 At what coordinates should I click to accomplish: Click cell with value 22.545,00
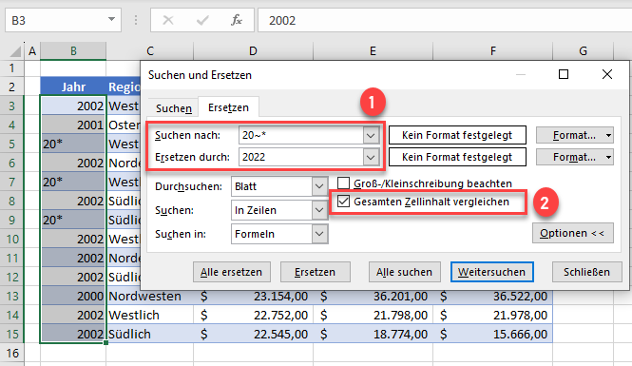click(253, 335)
